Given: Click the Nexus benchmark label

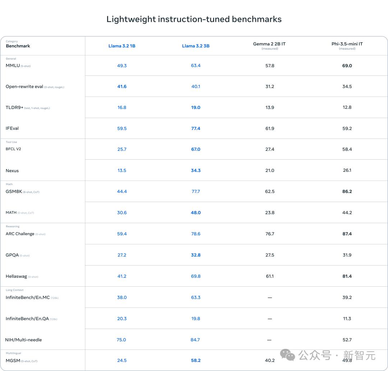Looking at the screenshot, I should (12, 171).
